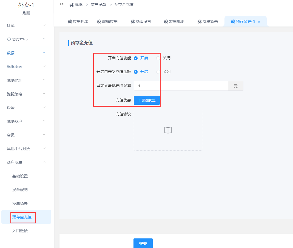Image resolution: width=293 pixels, height=248 pixels.
Task: Click scooter icon on 编辑应用 tab
Action: click(x=99, y=22)
